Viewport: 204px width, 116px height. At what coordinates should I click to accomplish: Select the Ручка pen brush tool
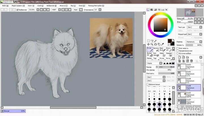point(149,49)
